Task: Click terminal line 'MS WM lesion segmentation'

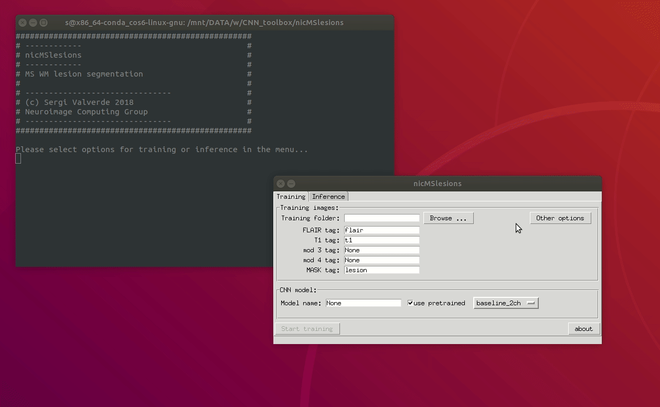Action: coord(84,74)
